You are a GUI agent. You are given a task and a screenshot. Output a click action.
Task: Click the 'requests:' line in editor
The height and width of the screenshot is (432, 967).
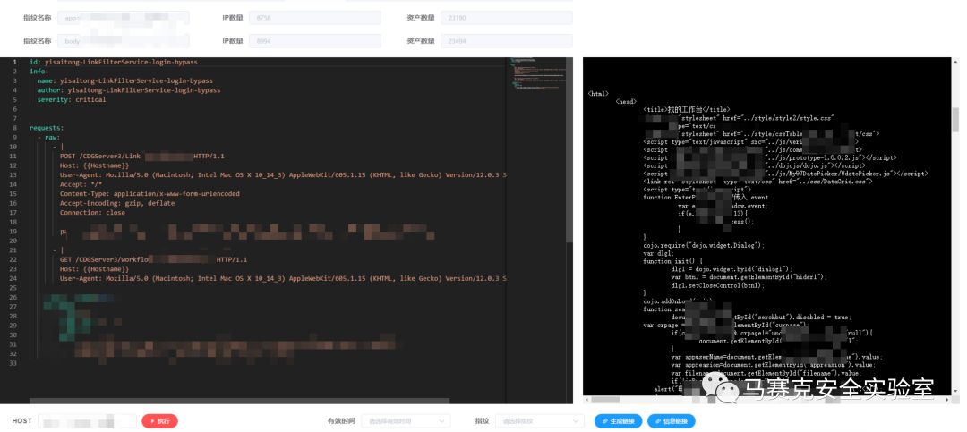coord(47,128)
